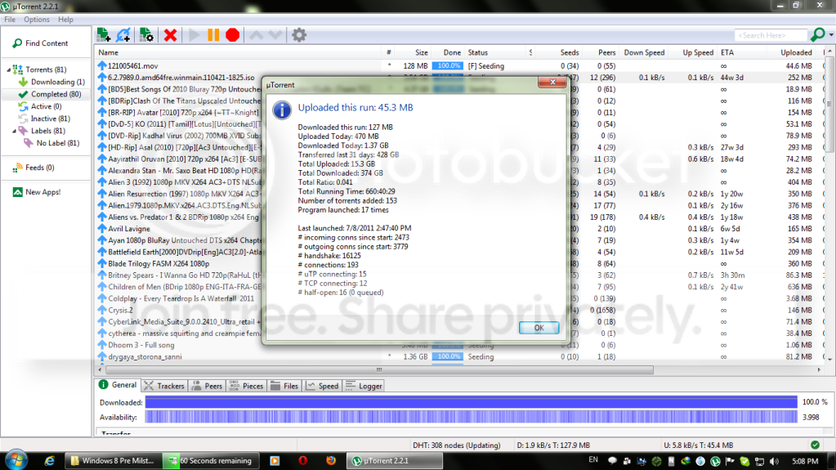Switch to the Trackers tab
The height and width of the screenshot is (470, 836).
click(164, 386)
